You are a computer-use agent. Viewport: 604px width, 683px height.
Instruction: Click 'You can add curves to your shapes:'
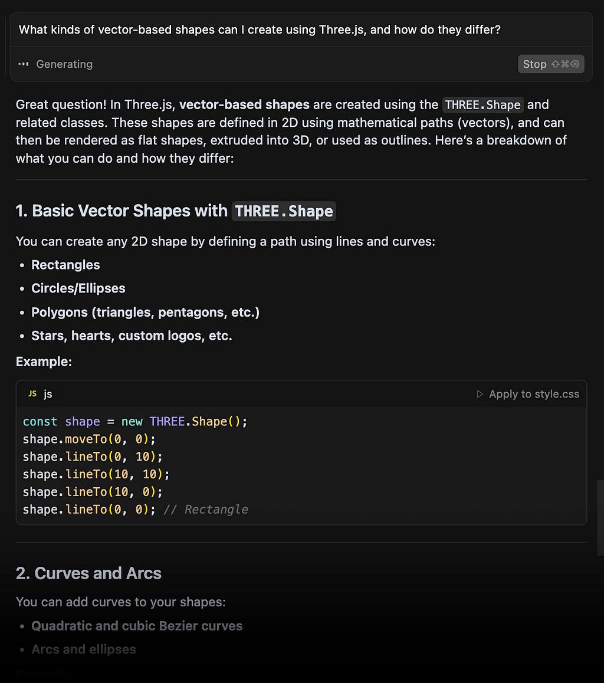[x=121, y=602]
